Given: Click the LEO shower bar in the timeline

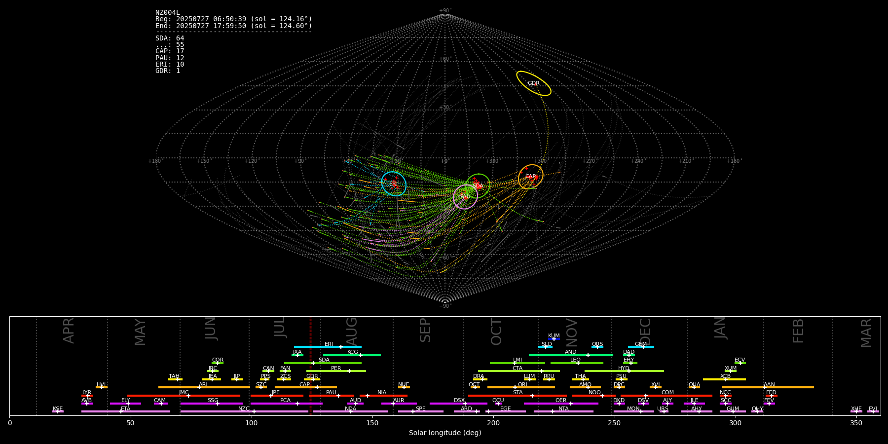Looking at the screenshot, I should [577, 363].
